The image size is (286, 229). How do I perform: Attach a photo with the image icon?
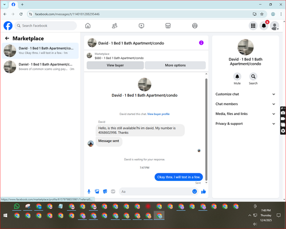(x=97, y=191)
